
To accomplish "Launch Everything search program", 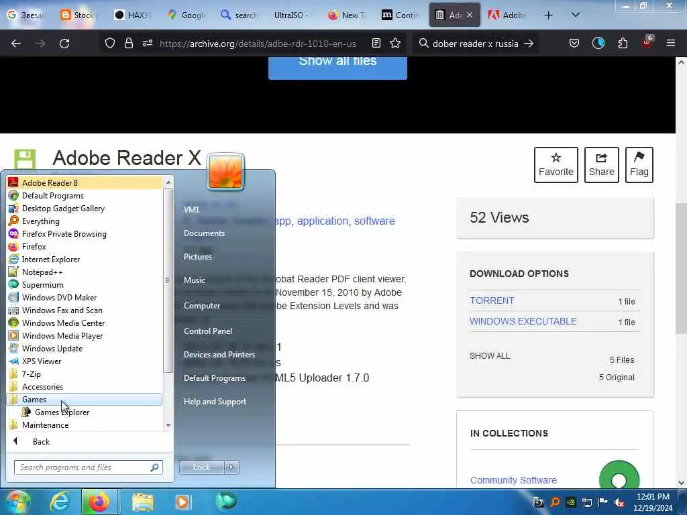I will [x=84, y=221].
